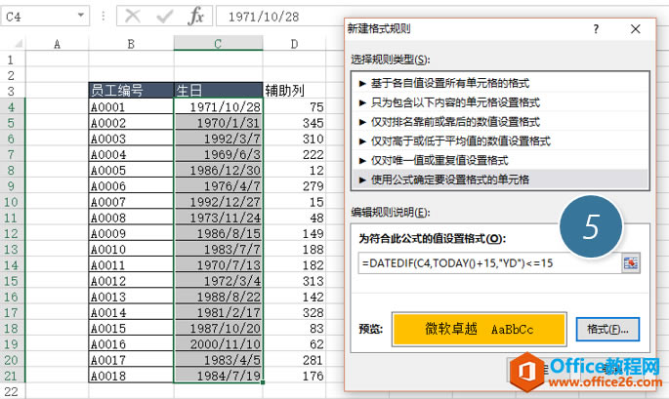Click the birthday cell 1970/1/31
The image size is (669, 399).
(x=218, y=123)
